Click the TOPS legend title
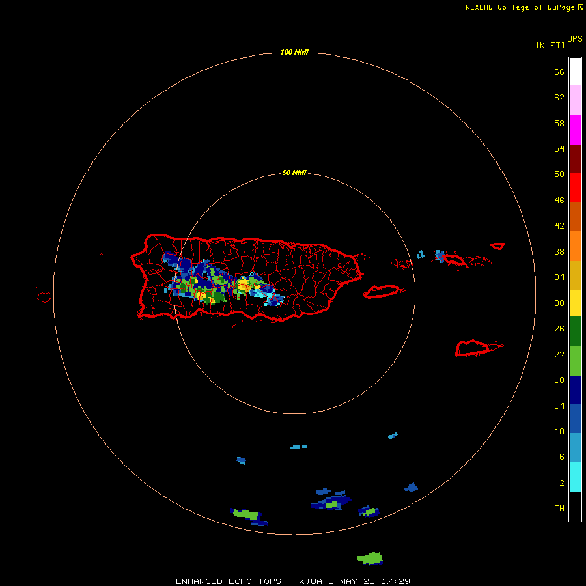The image size is (586, 586). pos(572,38)
